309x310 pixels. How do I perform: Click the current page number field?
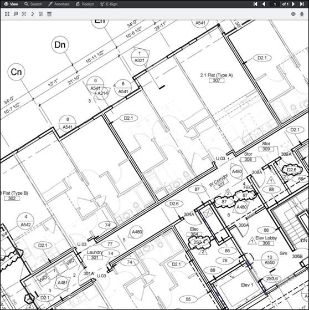[x=275, y=4]
